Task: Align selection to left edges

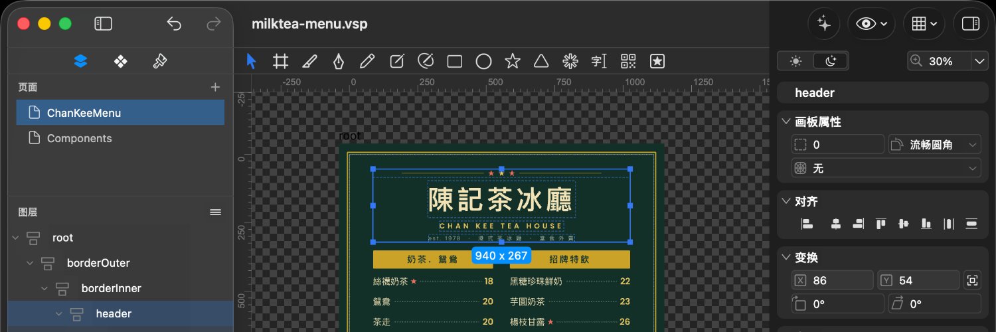Action: 807,224
